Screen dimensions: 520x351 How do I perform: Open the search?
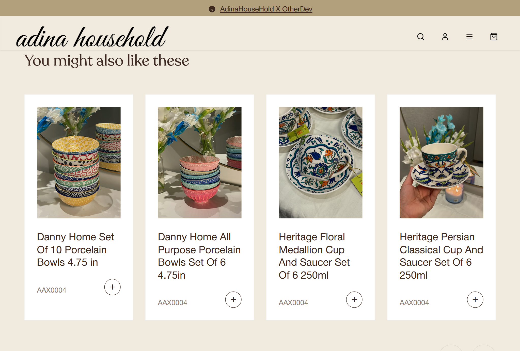(421, 37)
